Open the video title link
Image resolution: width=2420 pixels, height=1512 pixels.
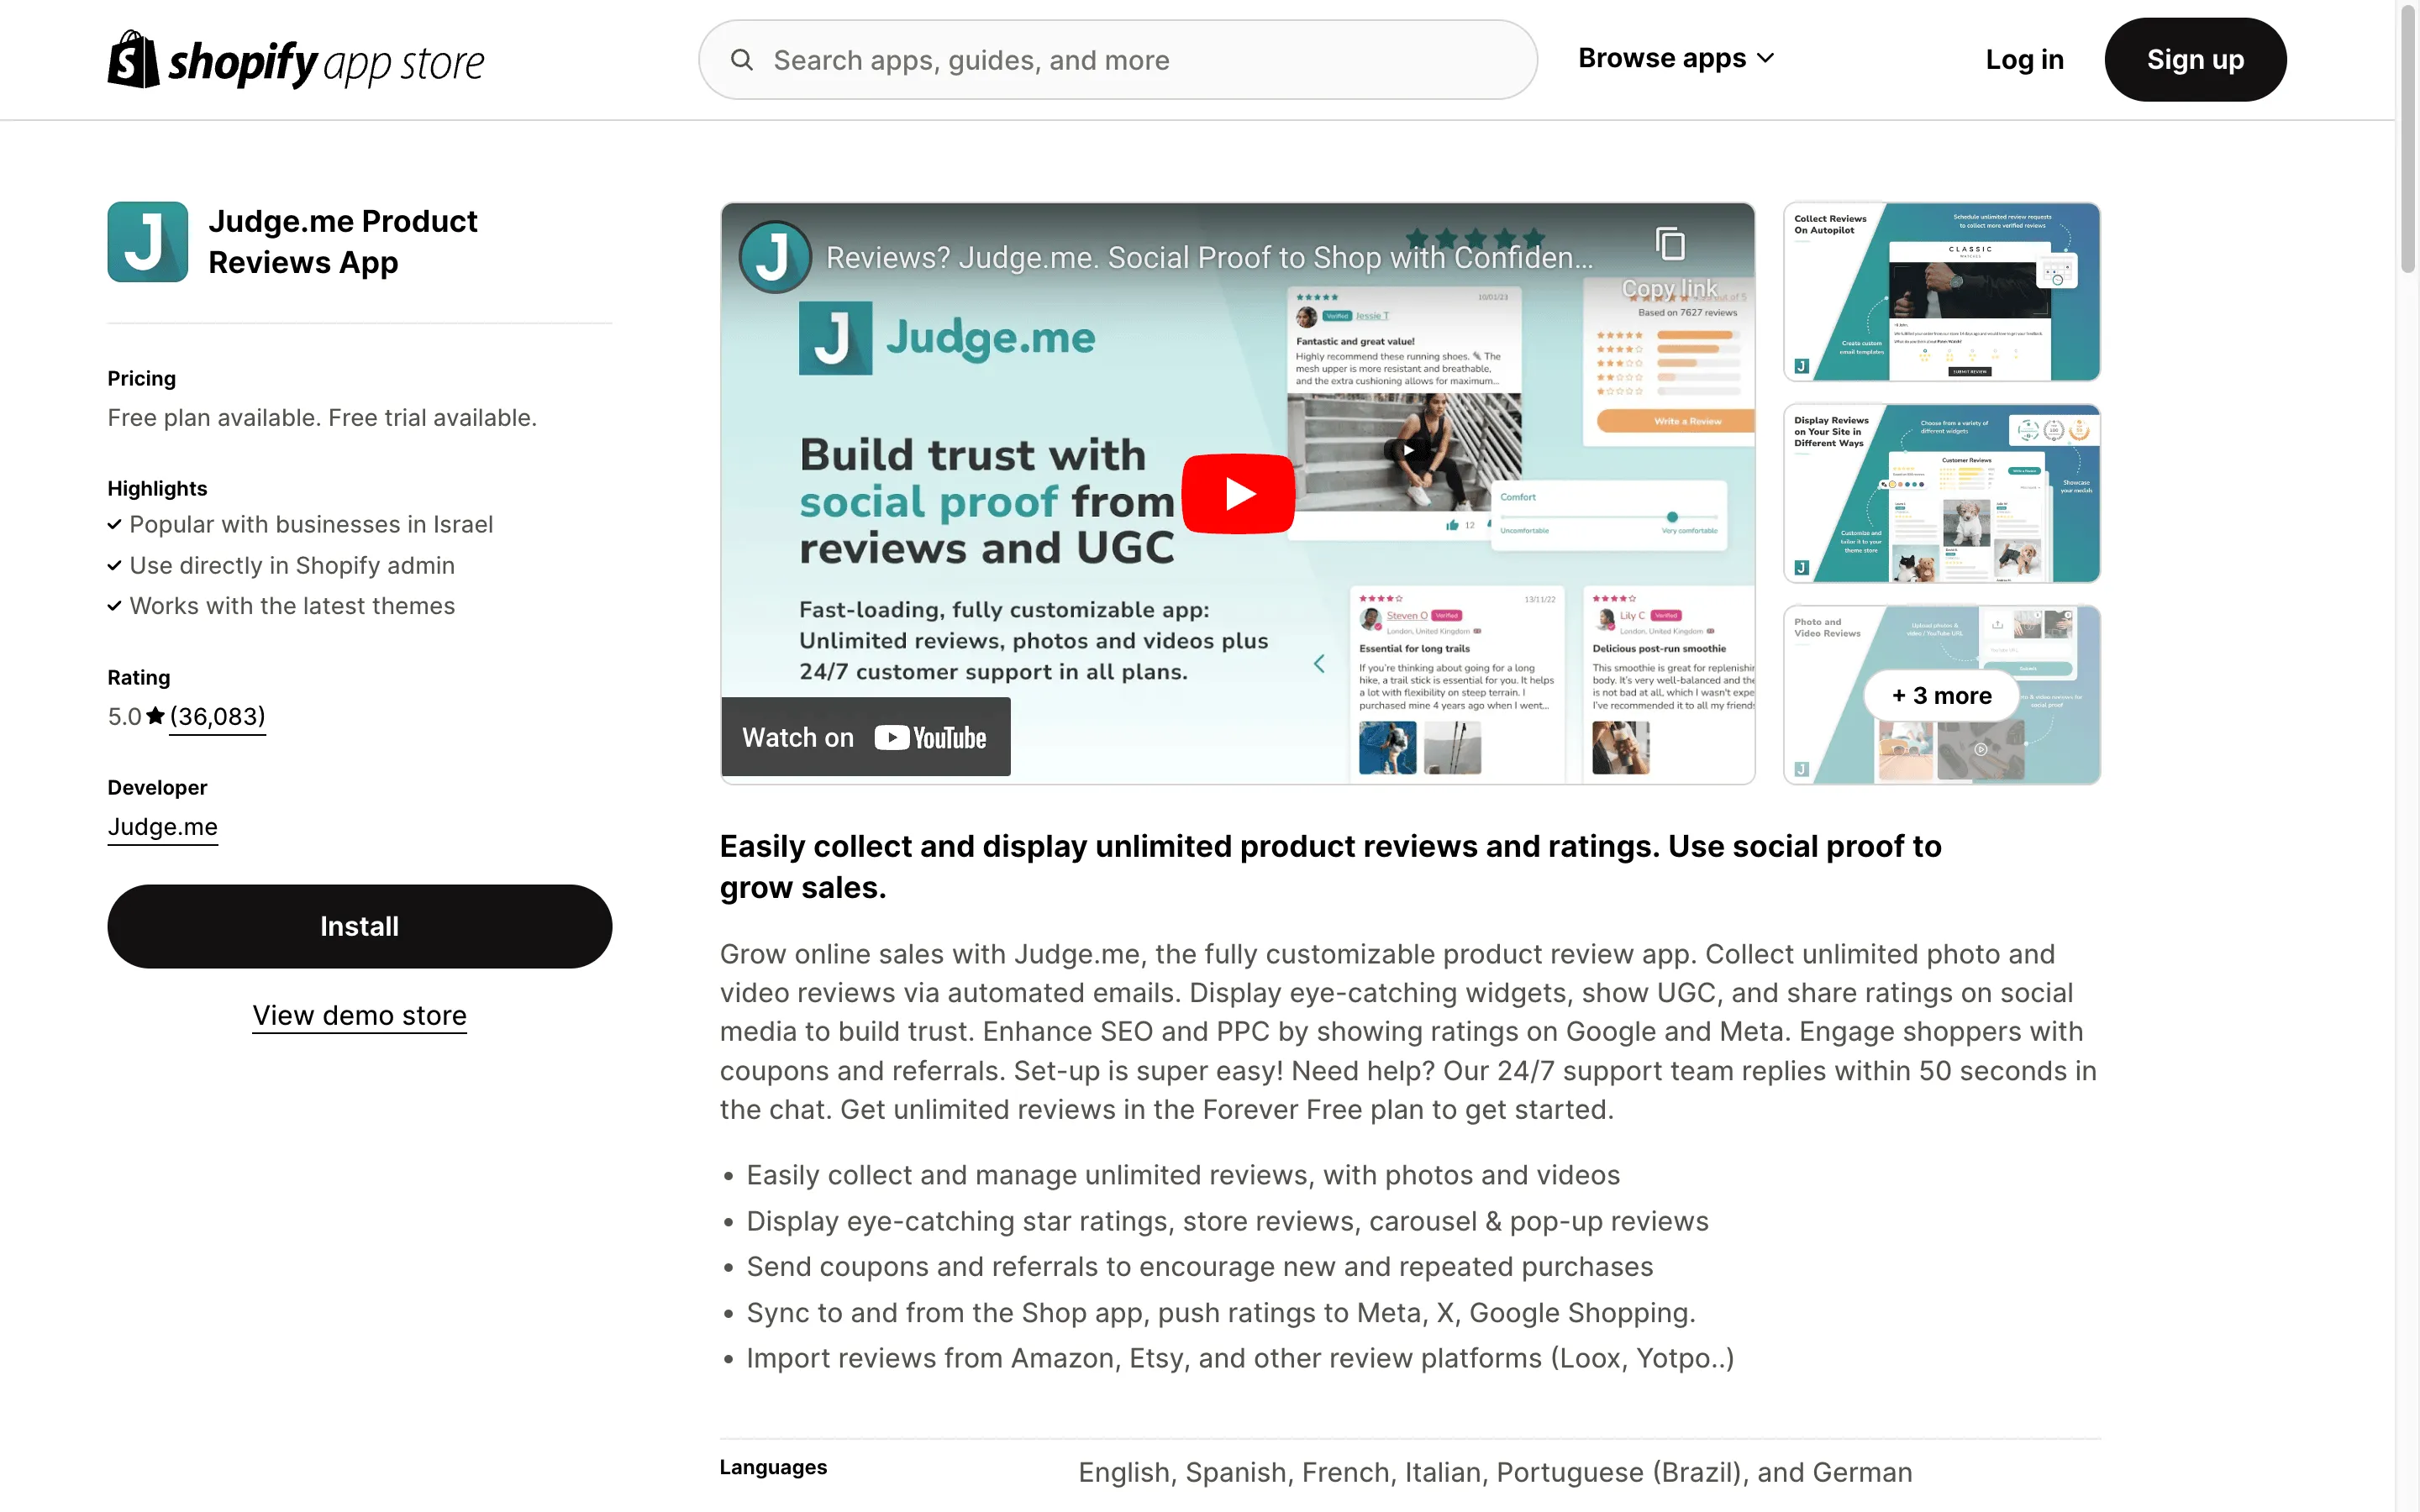pos(1209,258)
